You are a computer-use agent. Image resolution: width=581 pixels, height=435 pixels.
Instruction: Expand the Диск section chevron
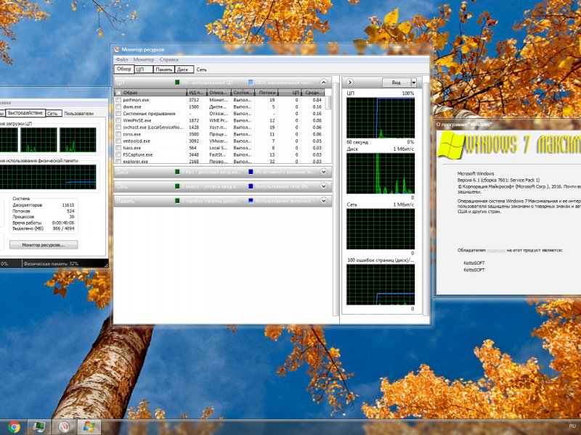pyautogui.click(x=323, y=172)
